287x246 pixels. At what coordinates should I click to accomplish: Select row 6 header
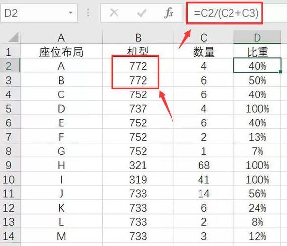[9, 122]
